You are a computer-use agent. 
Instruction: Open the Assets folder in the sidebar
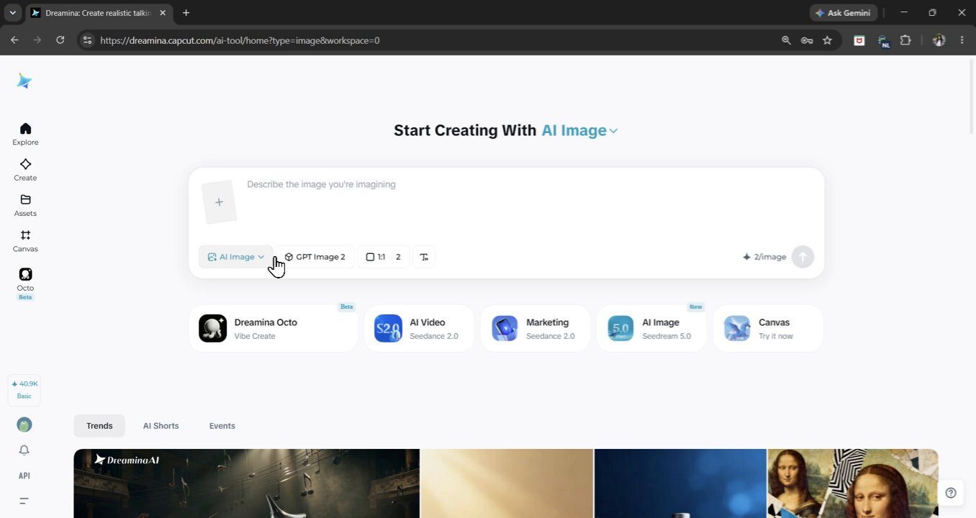[25, 205]
